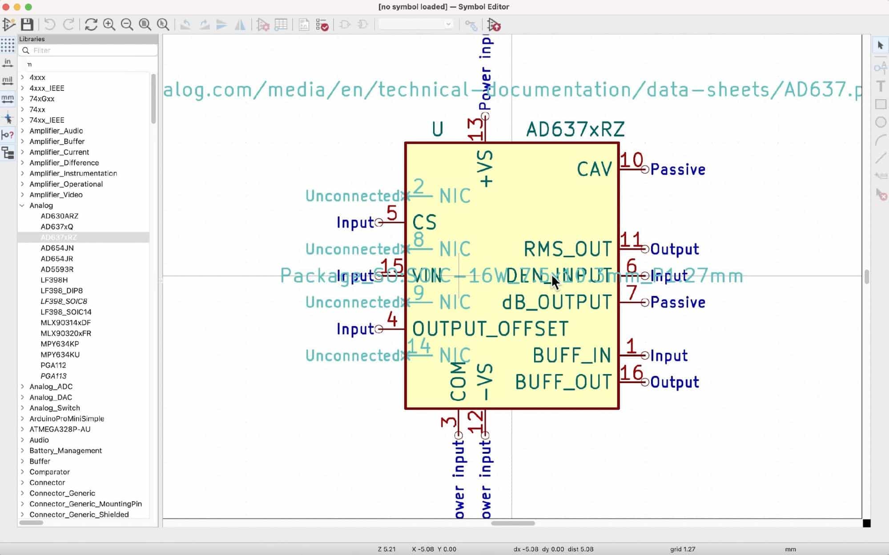889x555 pixels.
Task: Show standard De Morgan body style
Action: (x=345, y=24)
